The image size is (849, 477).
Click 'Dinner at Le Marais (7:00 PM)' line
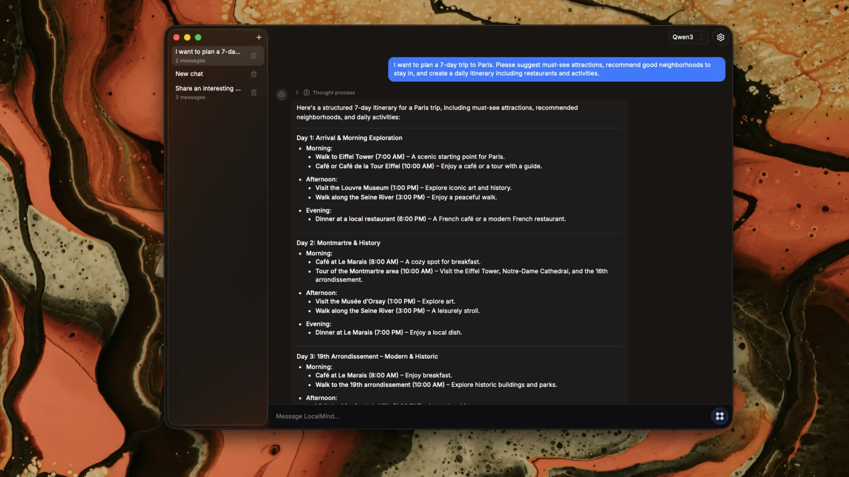coord(389,333)
